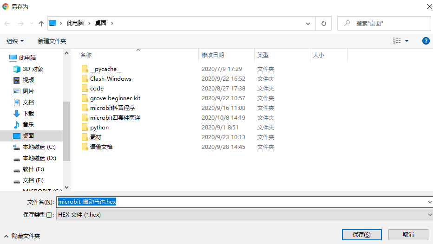Select the 语雀文档 folder icon
The image size is (433, 244).
point(85,147)
